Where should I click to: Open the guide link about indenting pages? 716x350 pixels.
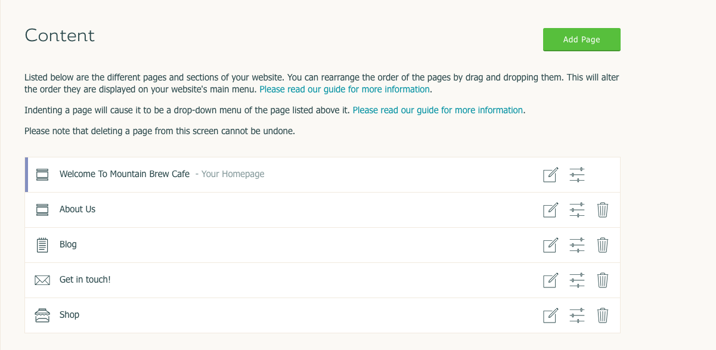click(x=438, y=110)
